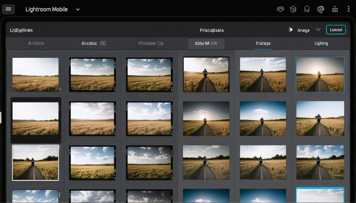
Task: Switch to the Photabe Ep tab
Action: click(151, 43)
